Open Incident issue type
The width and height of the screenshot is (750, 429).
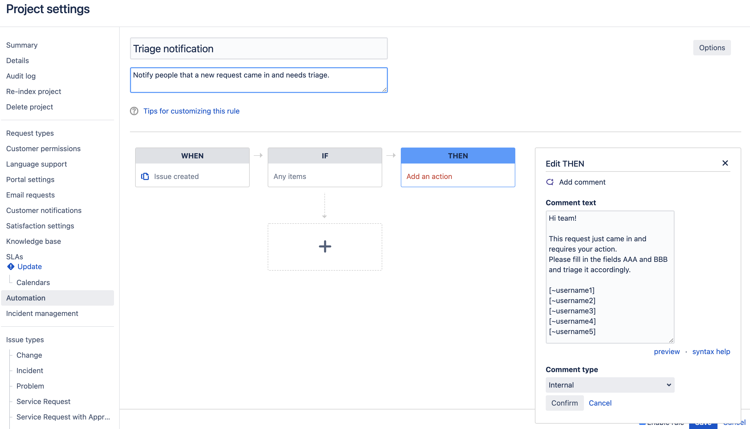30,370
